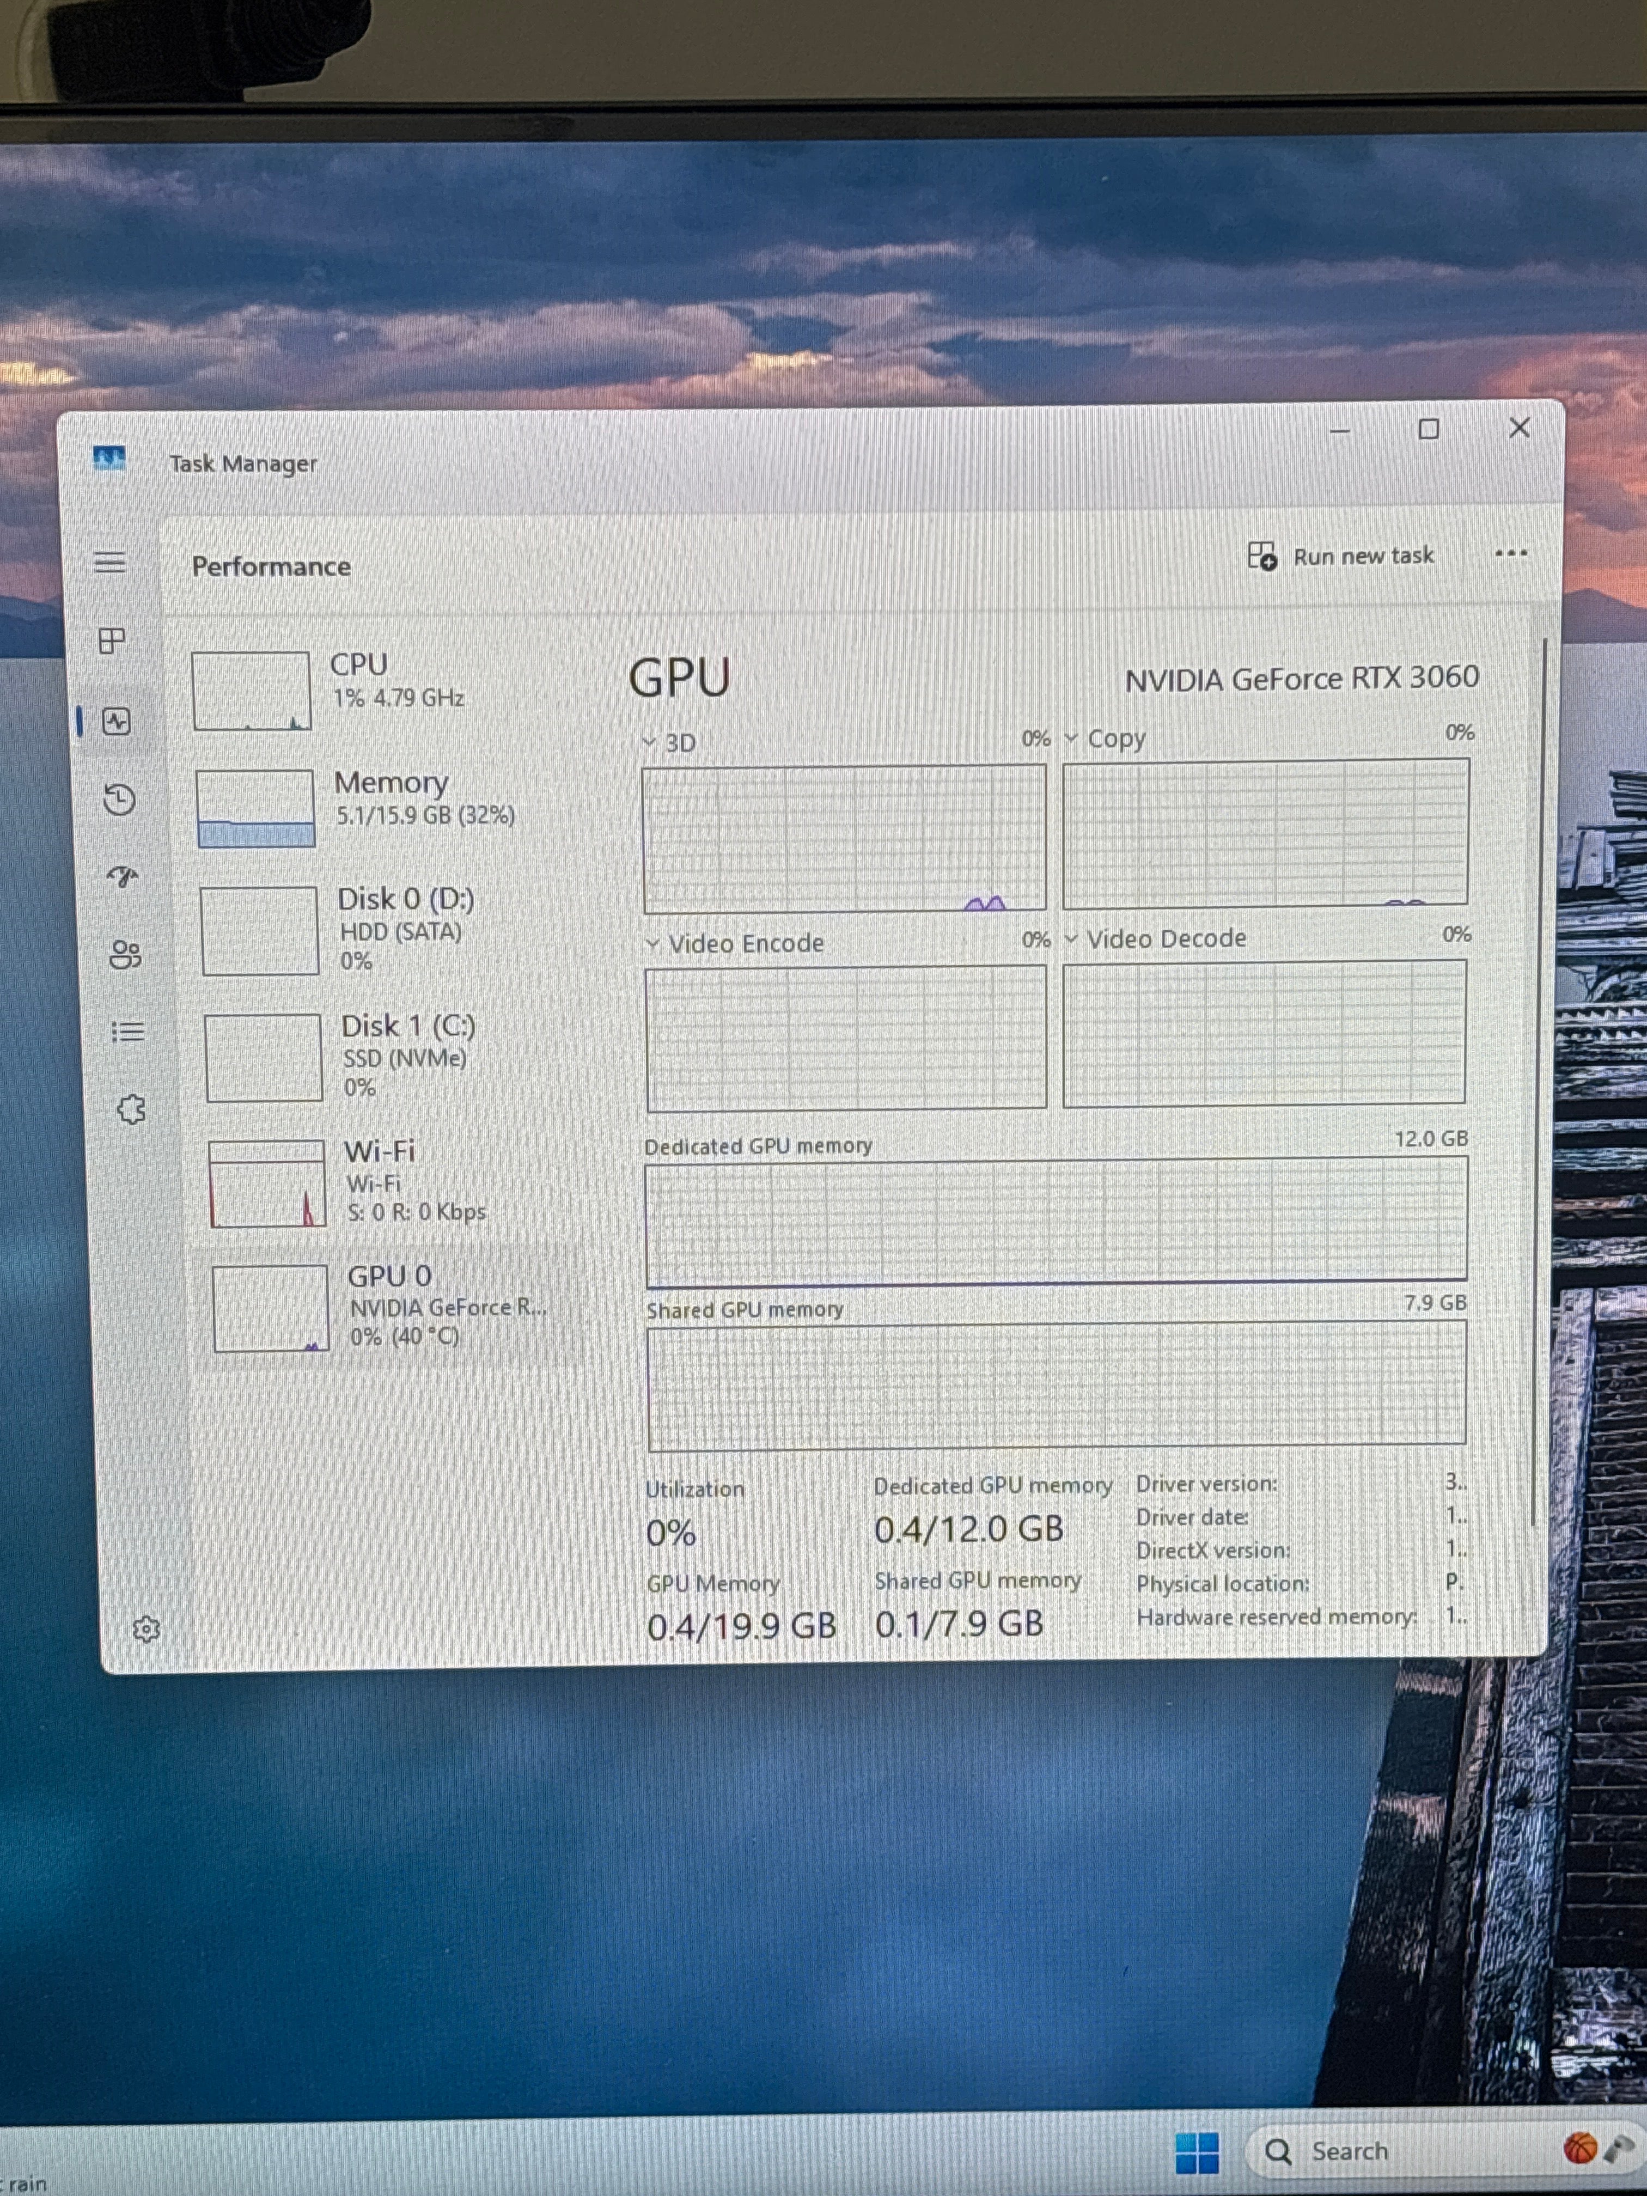Open the Services page icon

(x=131, y=1109)
